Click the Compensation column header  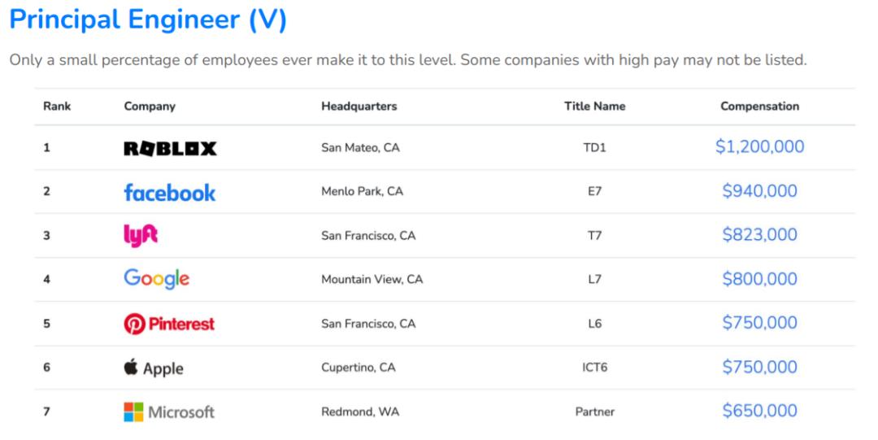click(x=759, y=107)
